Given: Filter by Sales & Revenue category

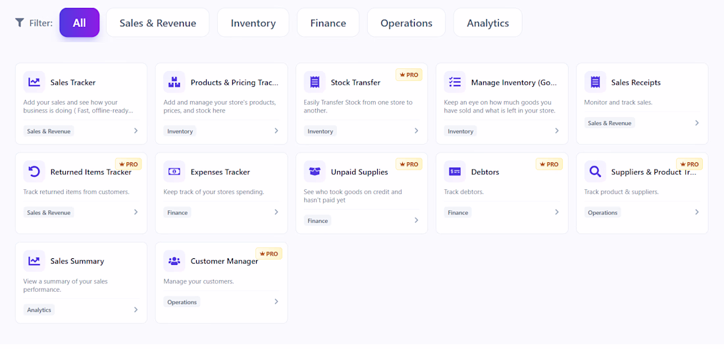Looking at the screenshot, I should click(x=158, y=22).
